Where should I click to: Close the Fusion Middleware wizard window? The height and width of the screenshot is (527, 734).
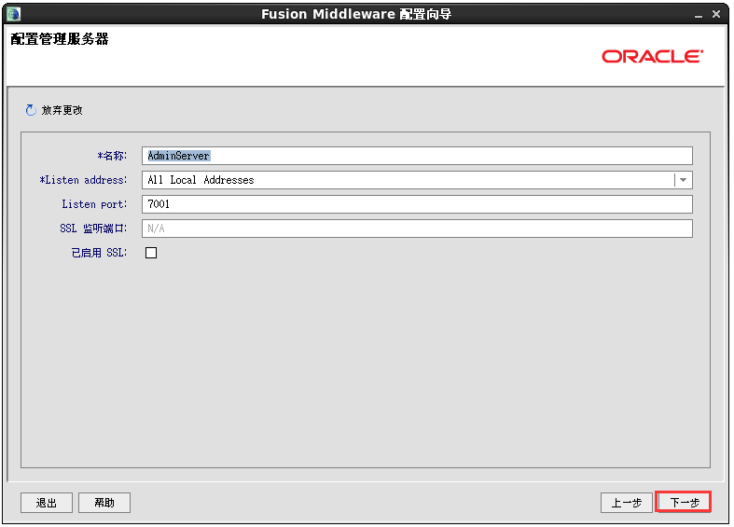click(716, 14)
